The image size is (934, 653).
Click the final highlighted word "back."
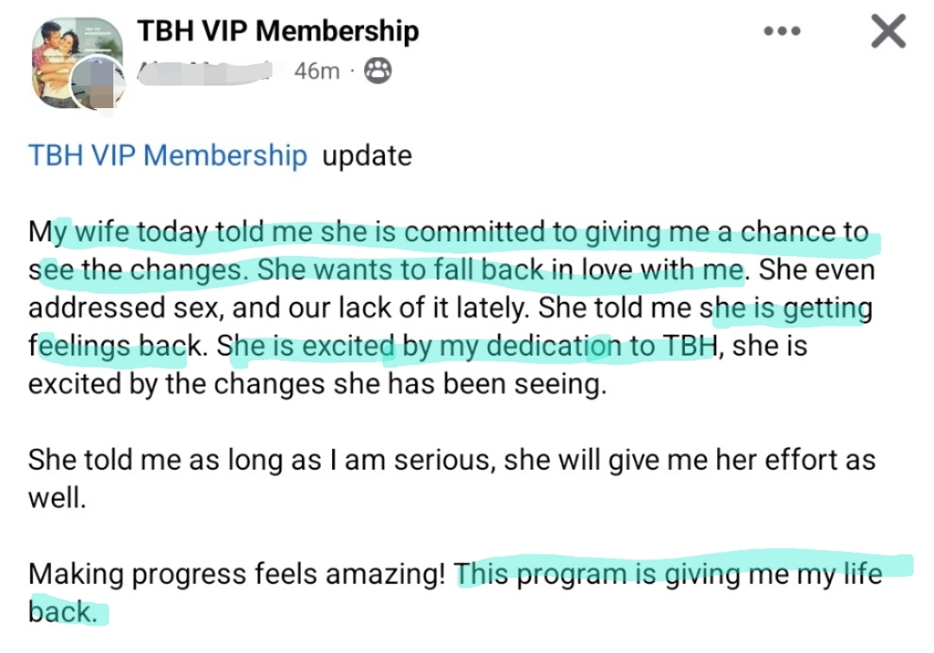pyautogui.click(x=61, y=611)
